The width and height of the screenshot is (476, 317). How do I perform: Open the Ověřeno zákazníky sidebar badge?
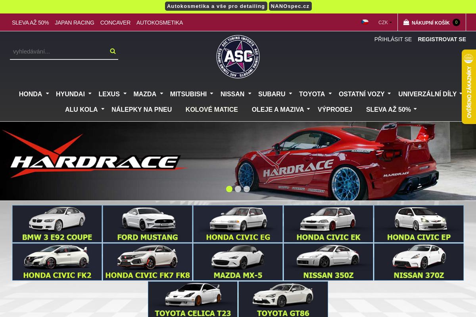coord(469,87)
